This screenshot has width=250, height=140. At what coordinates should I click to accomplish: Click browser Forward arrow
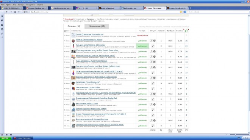[x=11, y=12]
